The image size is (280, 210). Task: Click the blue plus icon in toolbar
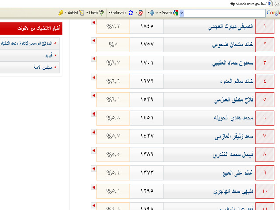(151, 13)
